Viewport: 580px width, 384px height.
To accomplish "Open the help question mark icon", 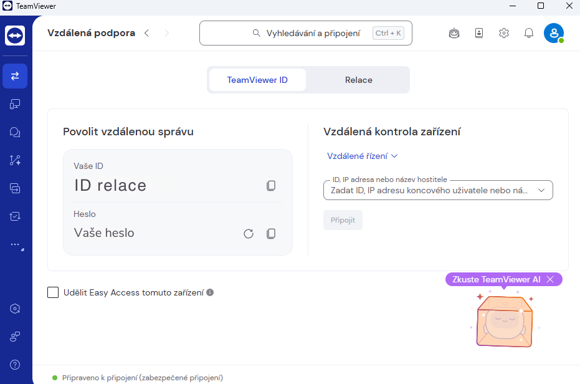I will point(14,365).
